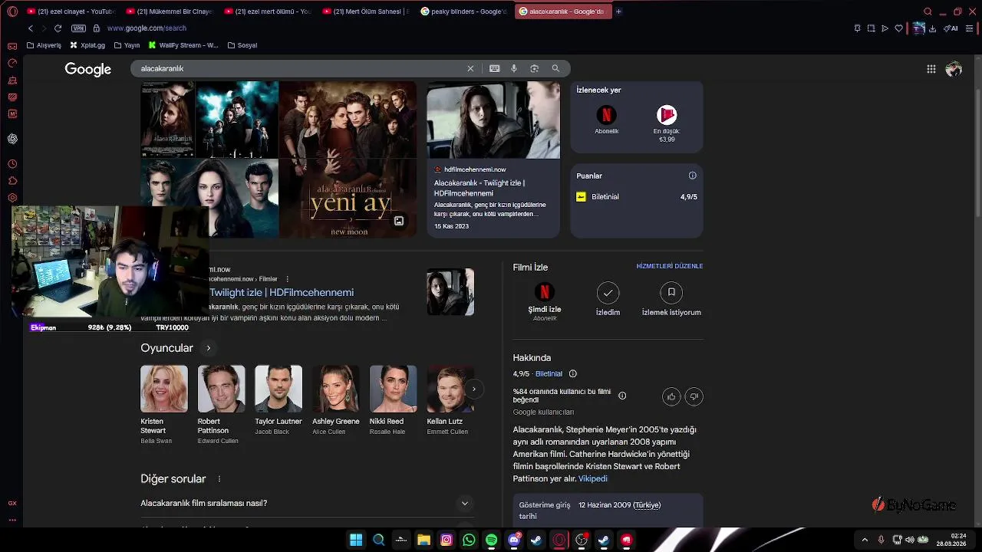This screenshot has width=982, height=552.
Task: Clear the search query with X
Action: click(x=471, y=68)
